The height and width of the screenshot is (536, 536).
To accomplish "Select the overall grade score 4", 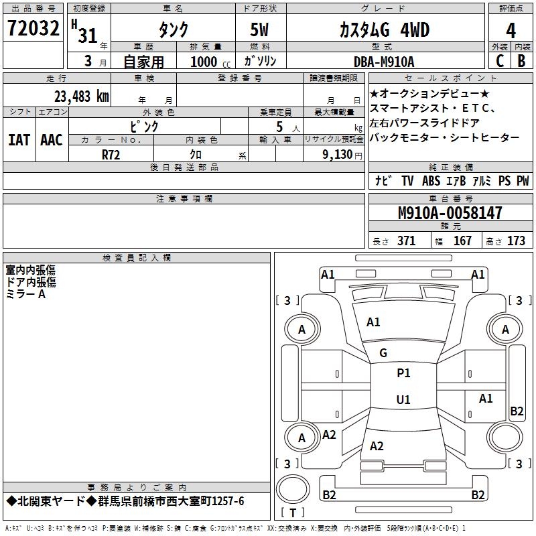I will (x=511, y=30).
